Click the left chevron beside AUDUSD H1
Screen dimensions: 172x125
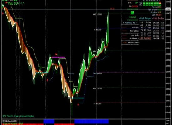coord(123,23)
